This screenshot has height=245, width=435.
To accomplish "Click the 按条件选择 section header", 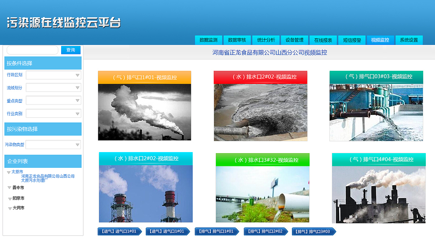I will 43,63.
